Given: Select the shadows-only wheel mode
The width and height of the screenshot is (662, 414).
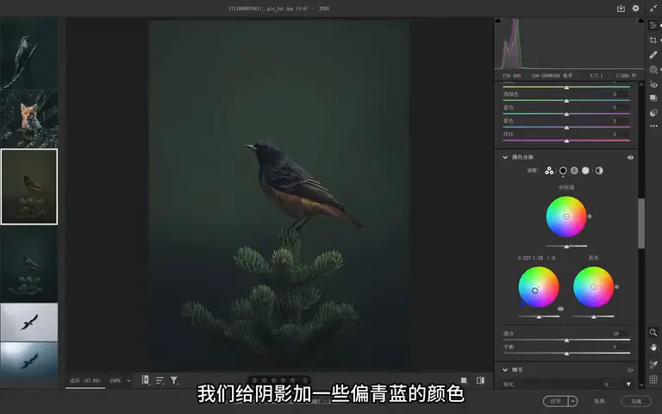Looking at the screenshot, I should pyautogui.click(x=563, y=170).
